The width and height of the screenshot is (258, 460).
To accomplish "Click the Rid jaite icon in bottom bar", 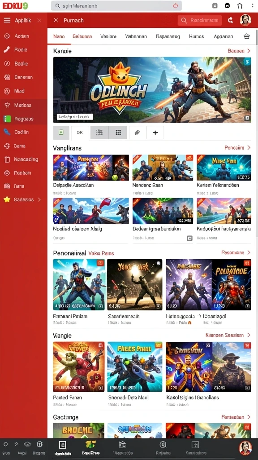I will (x=163, y=445).
